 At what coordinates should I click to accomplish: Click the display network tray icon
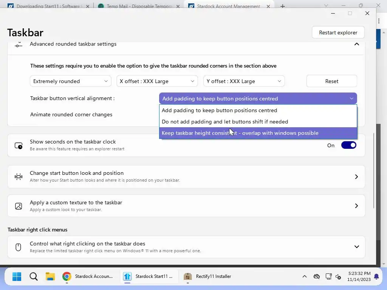click(x=328, y=276)
